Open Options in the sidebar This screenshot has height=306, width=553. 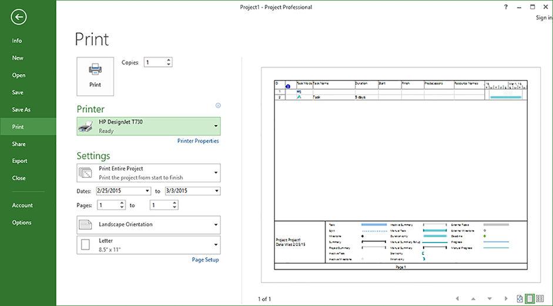point(22,223)
